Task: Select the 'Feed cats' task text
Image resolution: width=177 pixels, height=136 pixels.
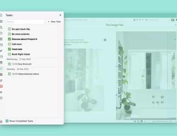Action: click(x=17, y=49)
